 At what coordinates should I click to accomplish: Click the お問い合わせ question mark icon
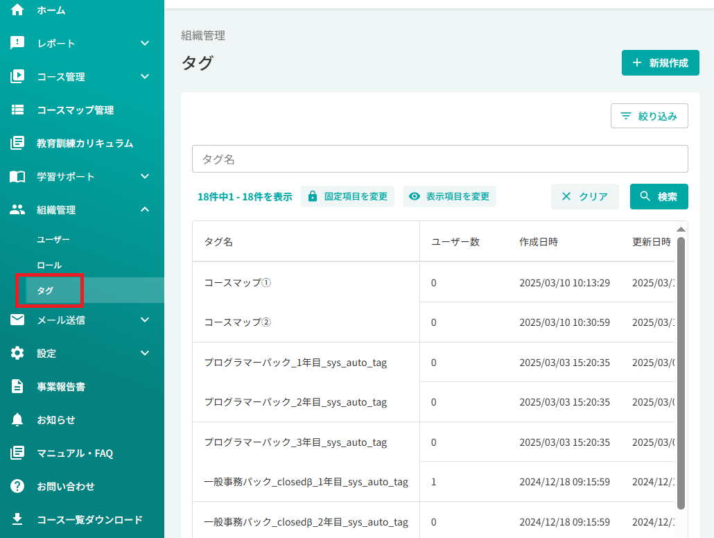point(17,486)
